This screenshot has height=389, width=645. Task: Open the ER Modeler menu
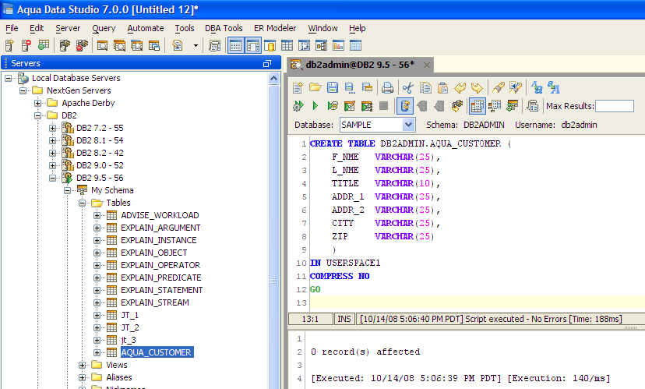[275, 28]
